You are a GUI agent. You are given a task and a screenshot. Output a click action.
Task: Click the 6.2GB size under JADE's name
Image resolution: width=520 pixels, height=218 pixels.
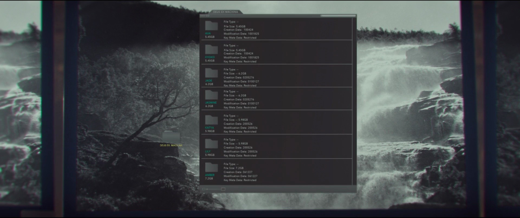pyautogui.click(x=209, y=84)
